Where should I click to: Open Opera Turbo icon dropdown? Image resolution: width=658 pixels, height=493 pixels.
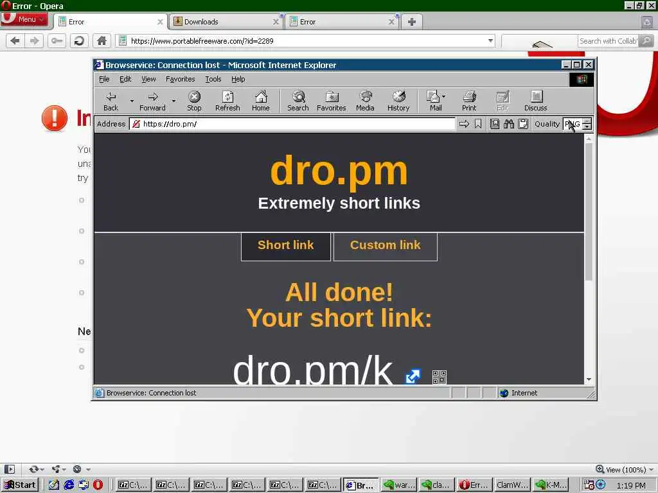tap(81, 469)
